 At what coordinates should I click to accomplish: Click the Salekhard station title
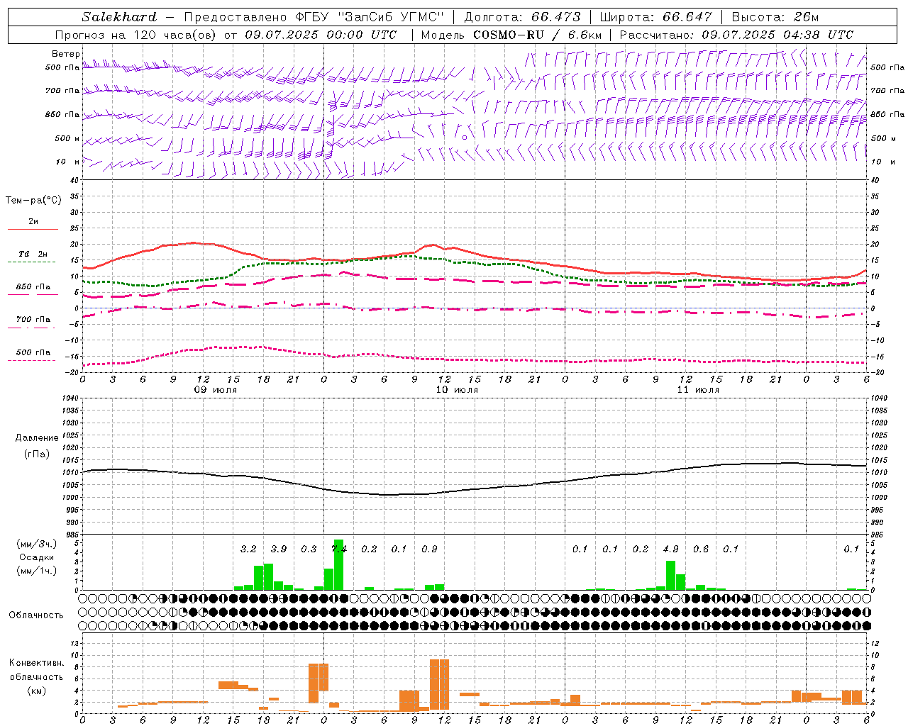[119, 17]
